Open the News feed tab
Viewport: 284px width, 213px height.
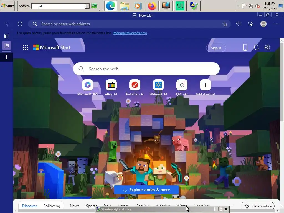(x=74, y=206)
